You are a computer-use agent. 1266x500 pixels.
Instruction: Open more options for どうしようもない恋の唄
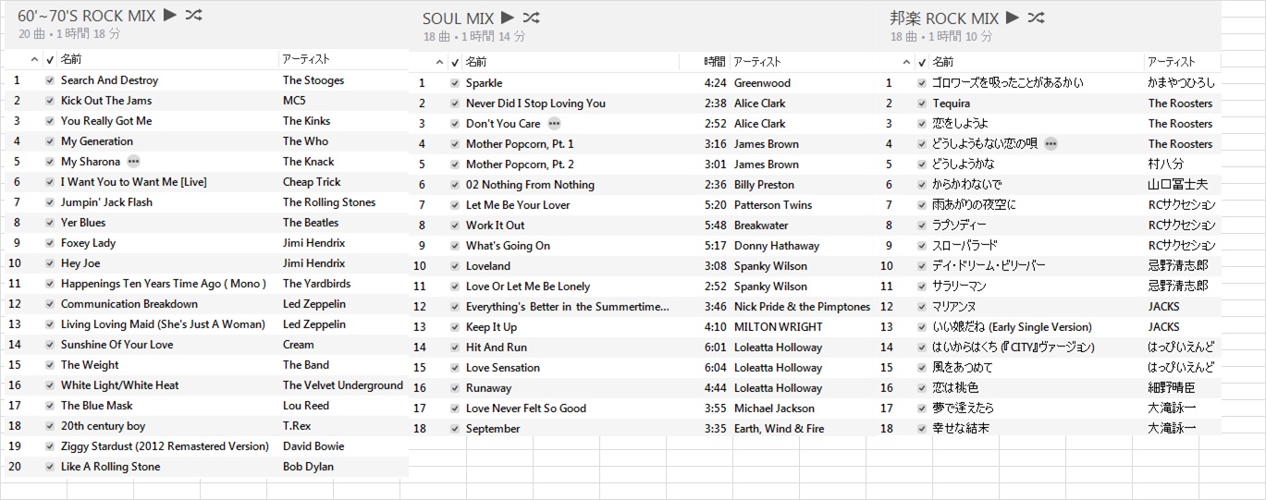pyautogui.click(x=1051, y=143)
